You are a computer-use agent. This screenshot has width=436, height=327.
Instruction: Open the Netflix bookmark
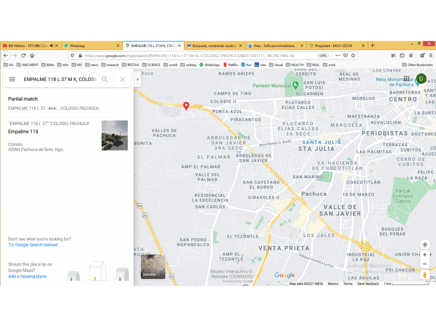tap(230, 65)
